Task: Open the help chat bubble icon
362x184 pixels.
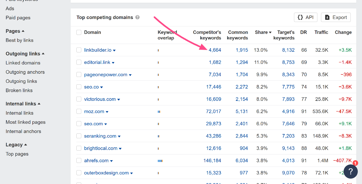Action: pyautogui.click(x=351, y=171)
